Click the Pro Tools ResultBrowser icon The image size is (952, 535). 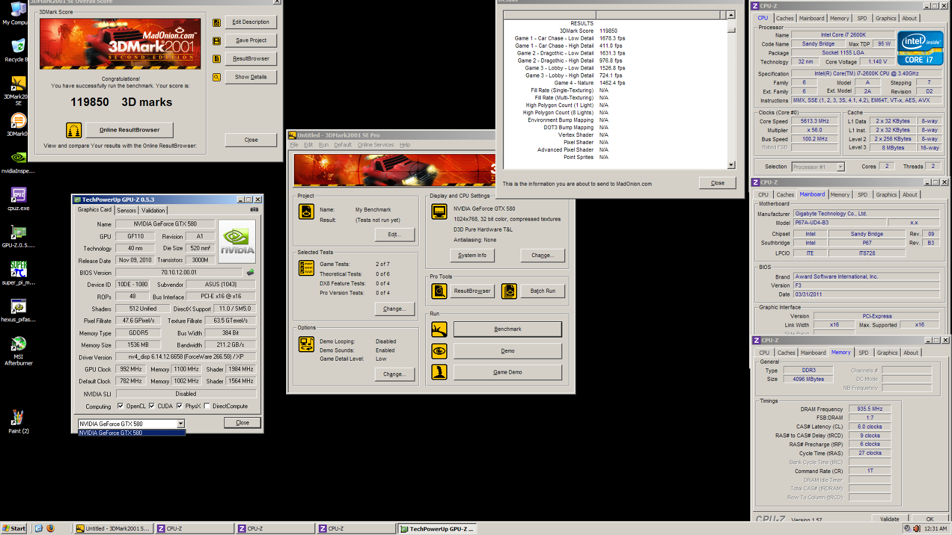tap(439, 291)
